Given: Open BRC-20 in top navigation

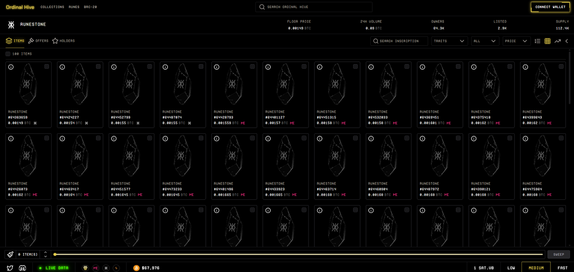Looking at the screenshot, I should [90, 7].
